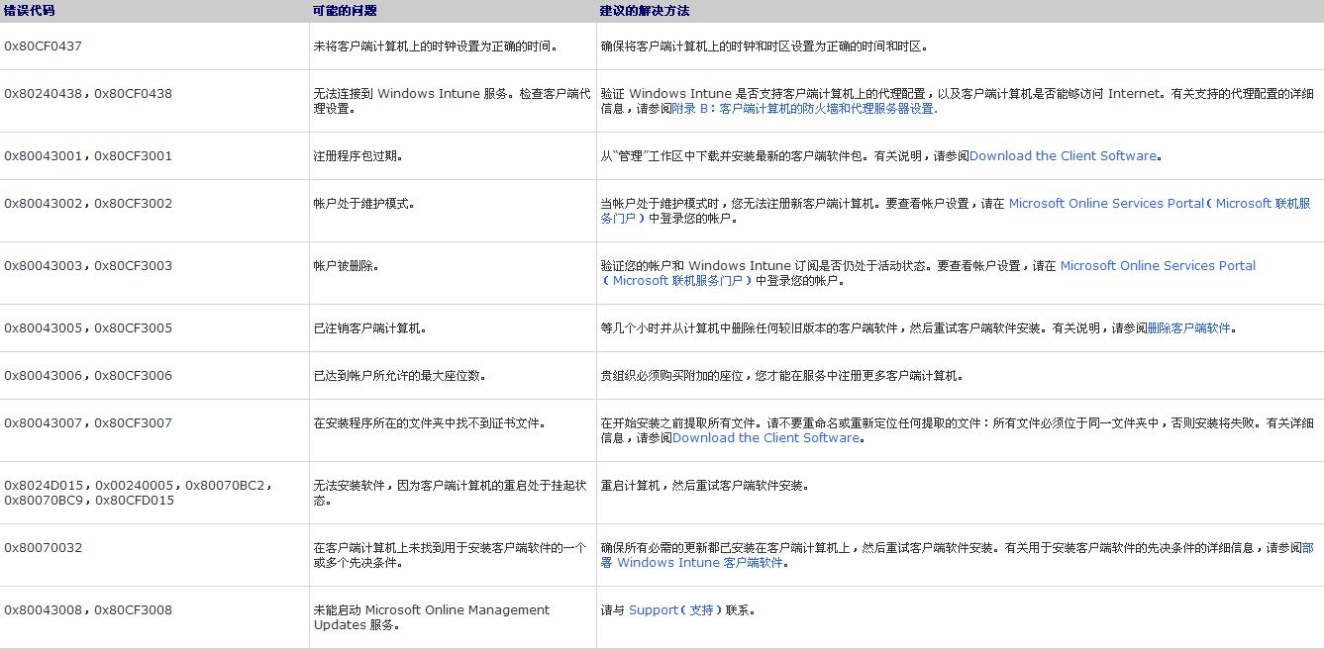Select the text 注册程序包过期
The width and height of the screenshot is (1324, 649).
[358, 156]
